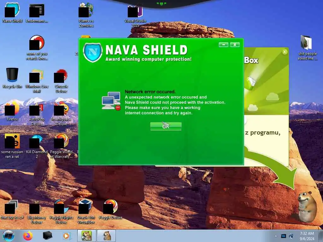Open the Plants vs Zombies shortcut
The width and height of the screenshot is (323, 242).
pos(86,15)
